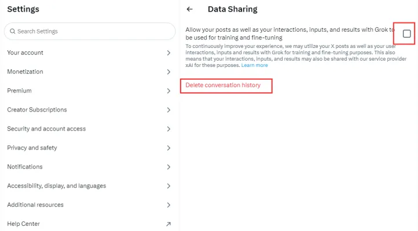Open Privacy and safety settings

point(32,148)
